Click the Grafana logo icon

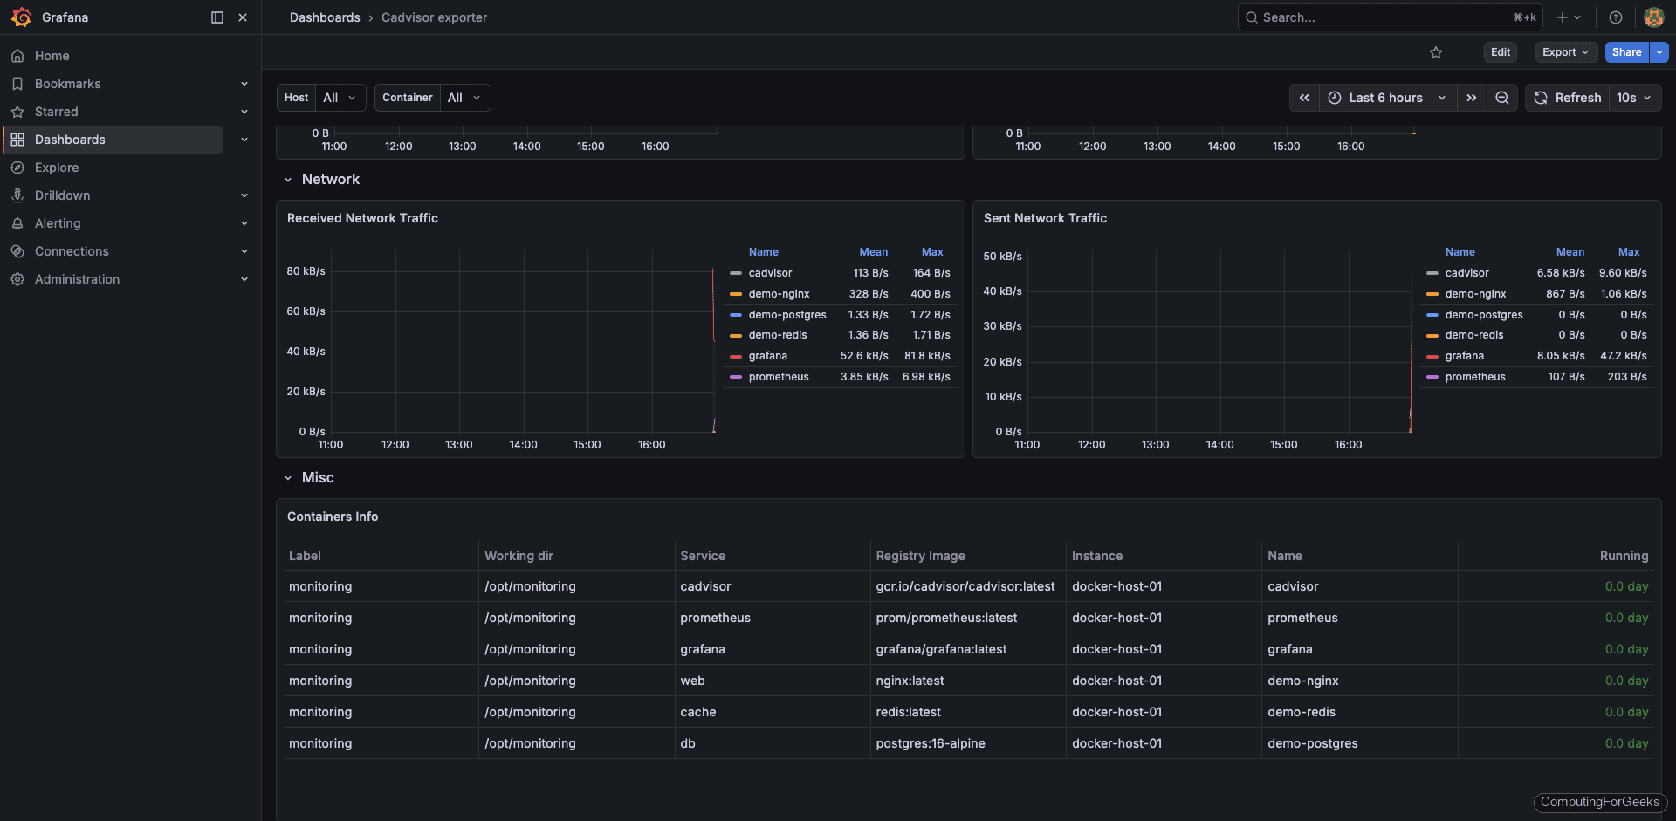(x=21, y=17)
